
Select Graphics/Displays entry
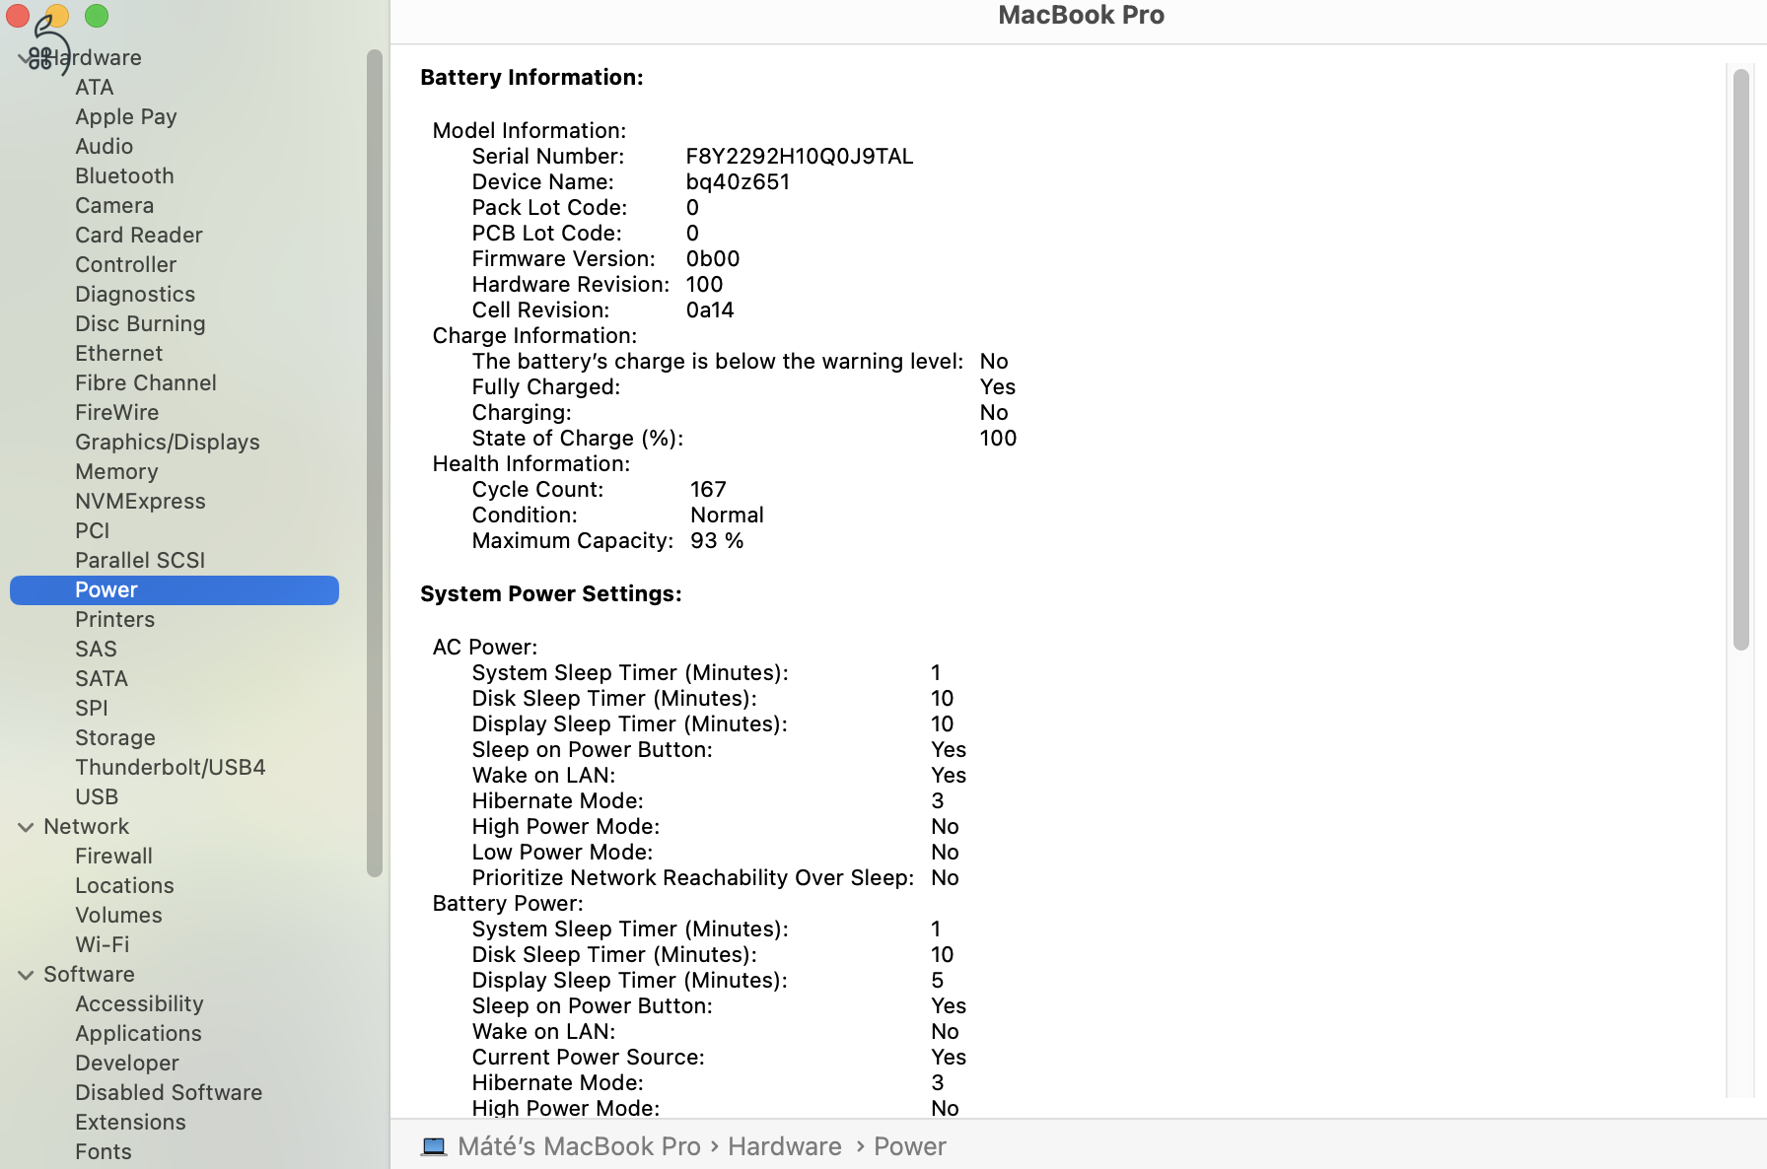click(168, 443)
